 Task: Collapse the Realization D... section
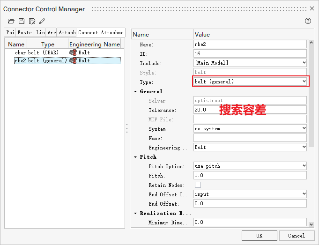coord(135,213)
